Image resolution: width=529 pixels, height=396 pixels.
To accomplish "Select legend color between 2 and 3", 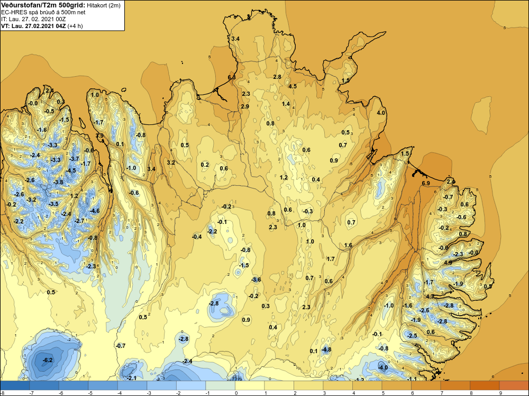I will (308, 385).
